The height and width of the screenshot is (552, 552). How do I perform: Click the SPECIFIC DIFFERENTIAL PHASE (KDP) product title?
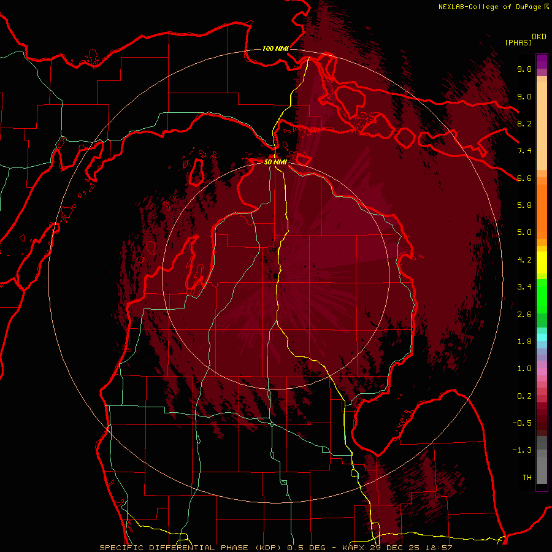190,548
